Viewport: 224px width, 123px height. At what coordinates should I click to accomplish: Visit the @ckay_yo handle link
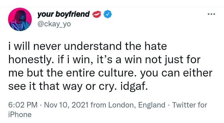click(x=54, y=24)
